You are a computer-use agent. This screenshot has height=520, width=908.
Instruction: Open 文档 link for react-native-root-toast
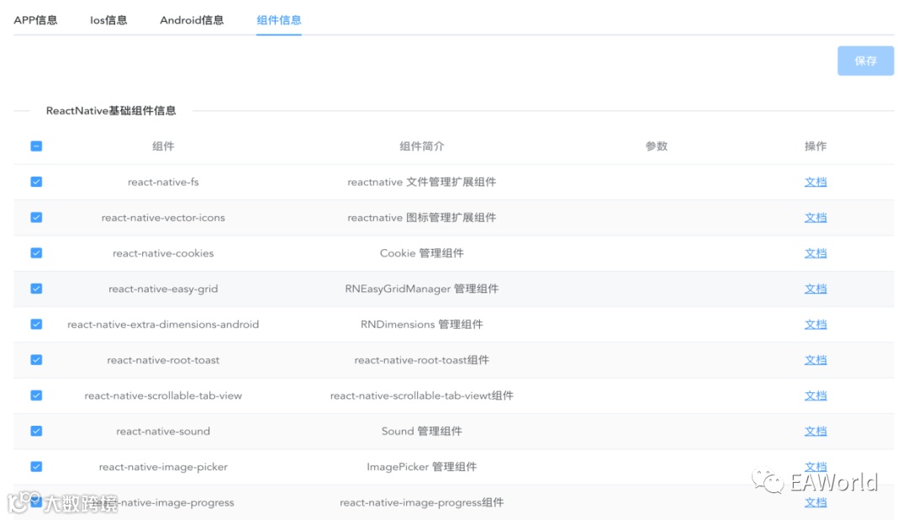[x=816, y=360]
